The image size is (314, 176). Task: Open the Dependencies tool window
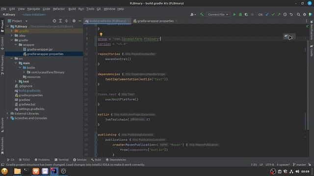click(116, 160)
